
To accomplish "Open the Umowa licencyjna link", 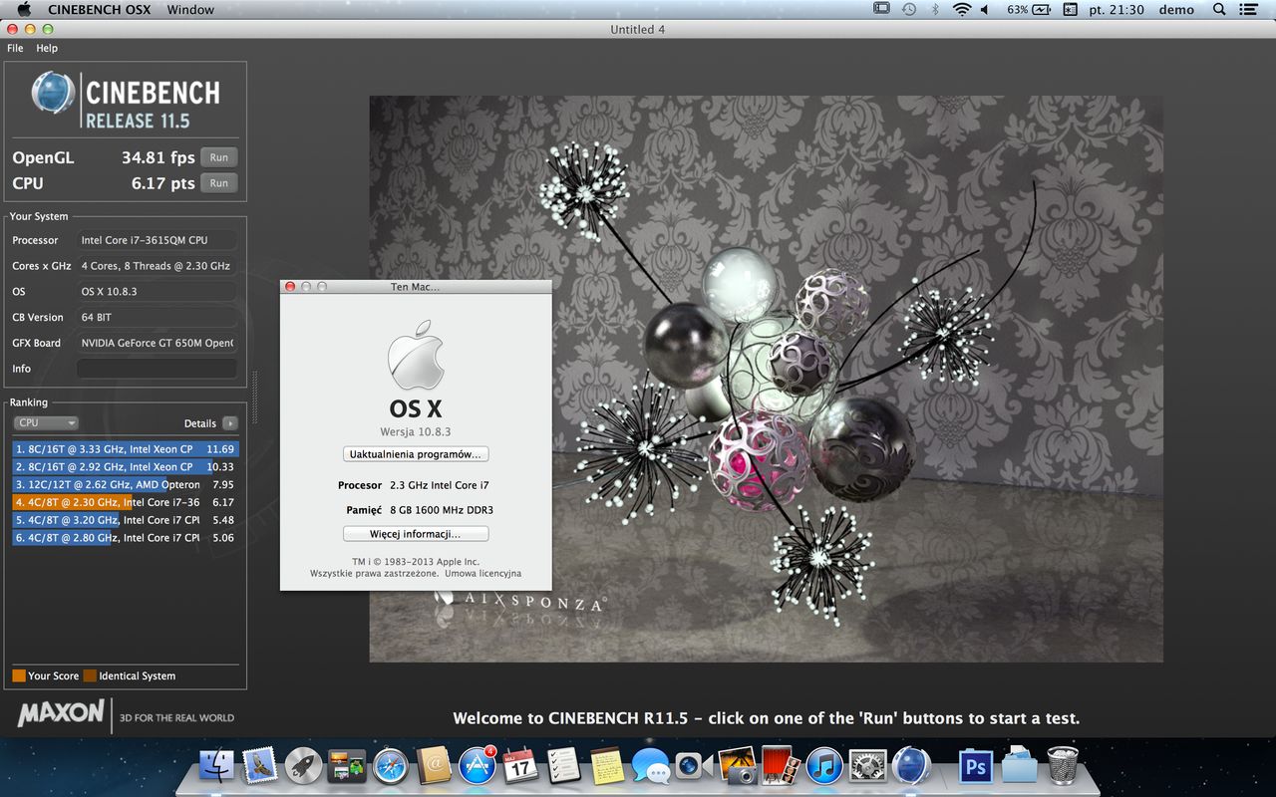I will point(482,573).
